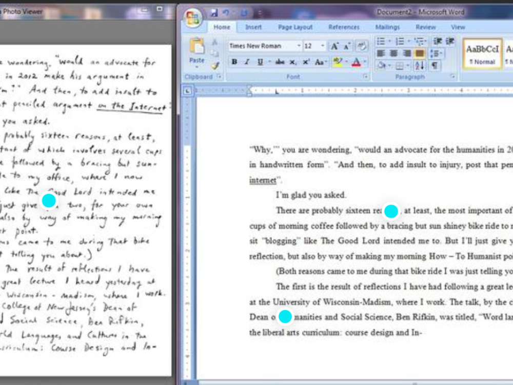The height and width of the screenshot is (385, 513).
Task: Open the Page Layout tab
Action: coord(295,27)
